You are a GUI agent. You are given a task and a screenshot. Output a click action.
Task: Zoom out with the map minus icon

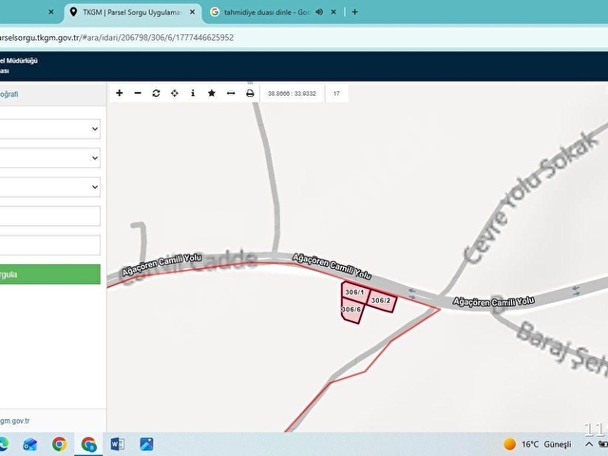click(138, 93)
